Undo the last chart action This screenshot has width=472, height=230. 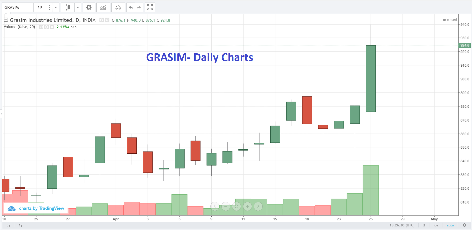click(x=131, y=7)
